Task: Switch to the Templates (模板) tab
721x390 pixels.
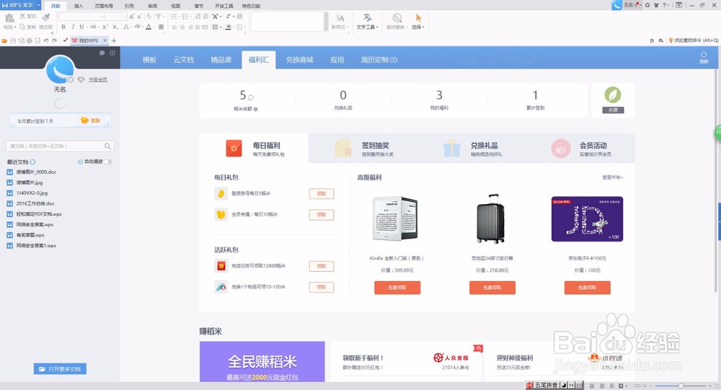Action: pos(149,60)
